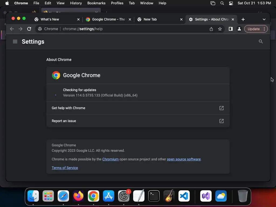Open Control Center in menu bar
The height and width of the screenshot is (207, 276).
(x=231, y=3)
